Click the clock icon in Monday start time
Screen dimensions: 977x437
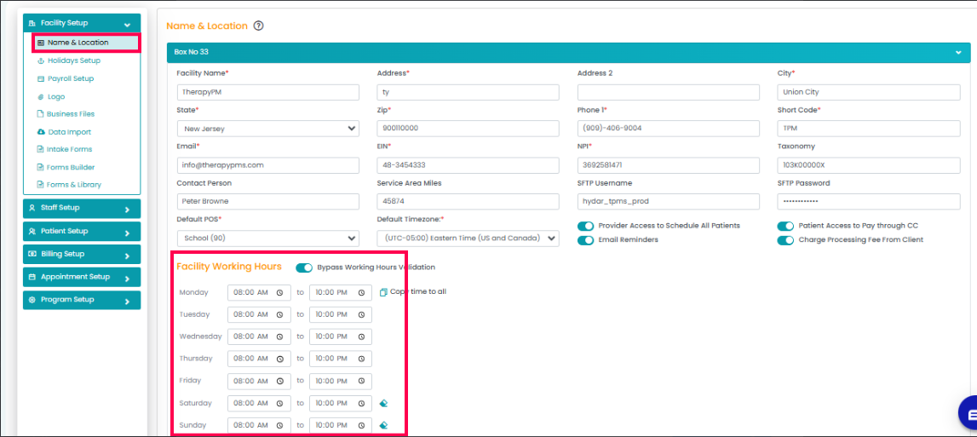pos(279,292)
